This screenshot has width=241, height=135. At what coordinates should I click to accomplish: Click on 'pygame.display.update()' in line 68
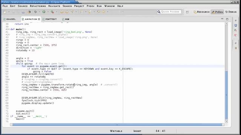pyautogui.click(x=38, y=103)
